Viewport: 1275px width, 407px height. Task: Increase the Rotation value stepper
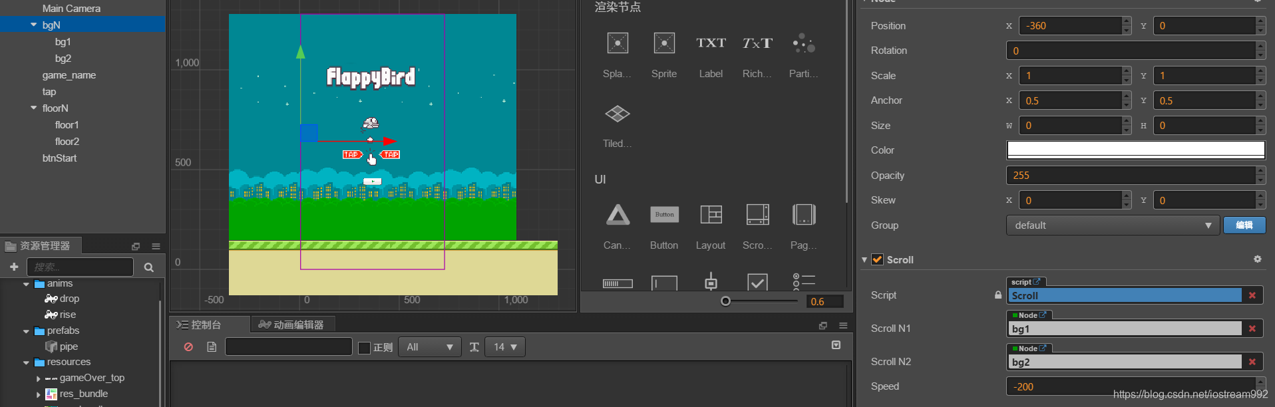[x=1260, y=46]
